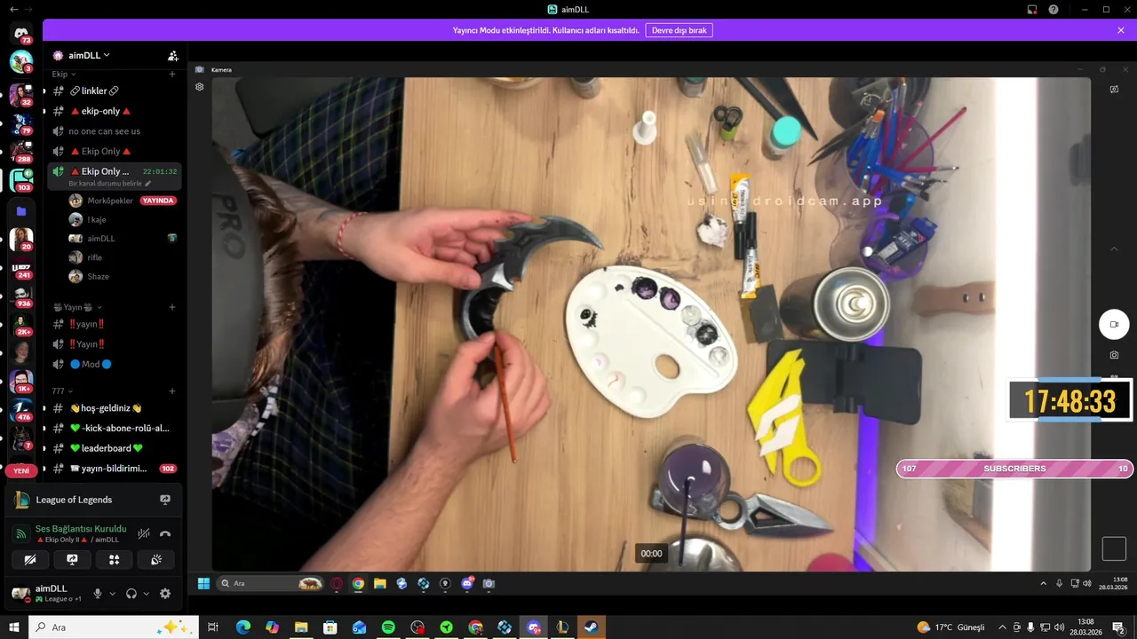Create channel in Ekip category plus
Image resolution: width=1137 pixels, height=639 pixels.
(x=172, y=75)
